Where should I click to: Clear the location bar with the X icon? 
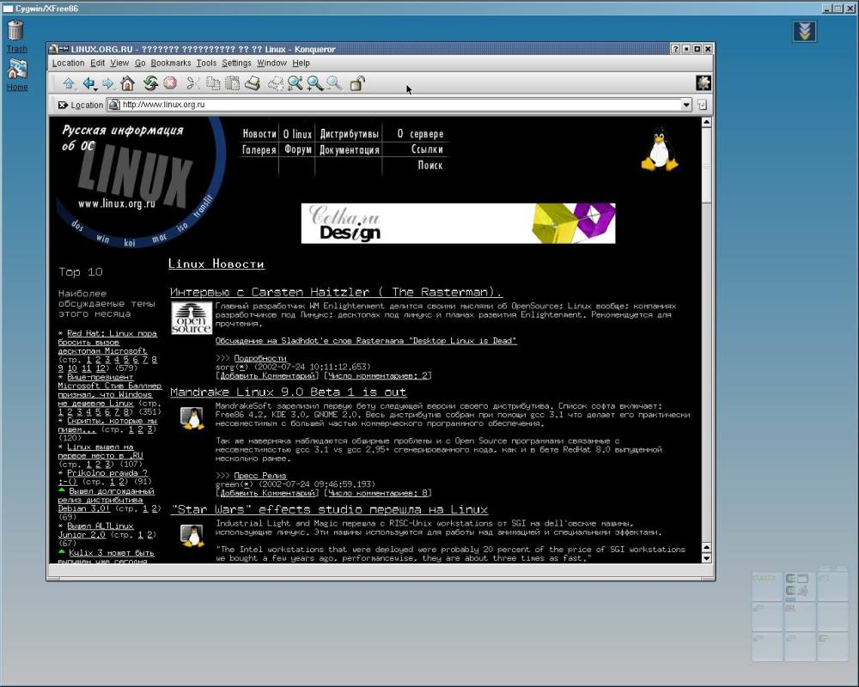click(x=63, y=105)
